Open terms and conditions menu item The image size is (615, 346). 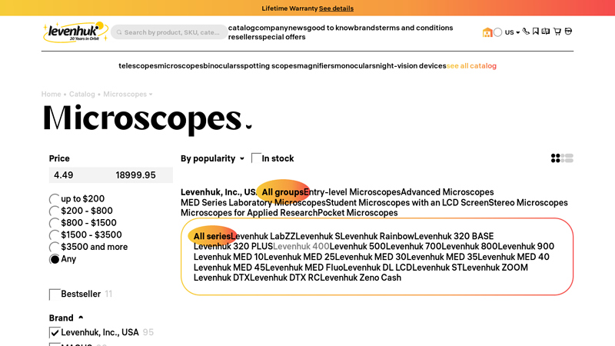(416, 28)
